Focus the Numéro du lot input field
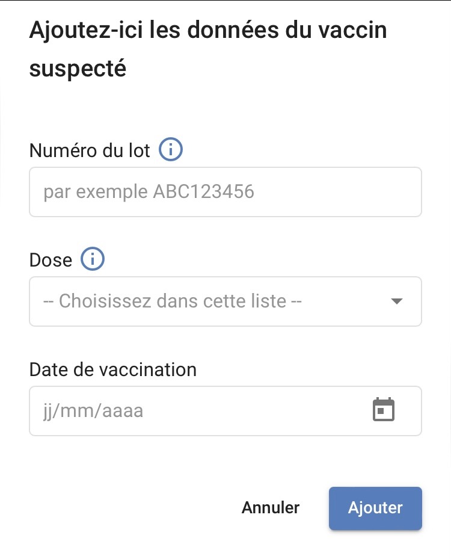The image size is (451, 559). (225, 192)
